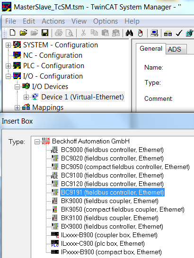
Task: Click the Generate Mappings toolbar icon
Action: 168,33
